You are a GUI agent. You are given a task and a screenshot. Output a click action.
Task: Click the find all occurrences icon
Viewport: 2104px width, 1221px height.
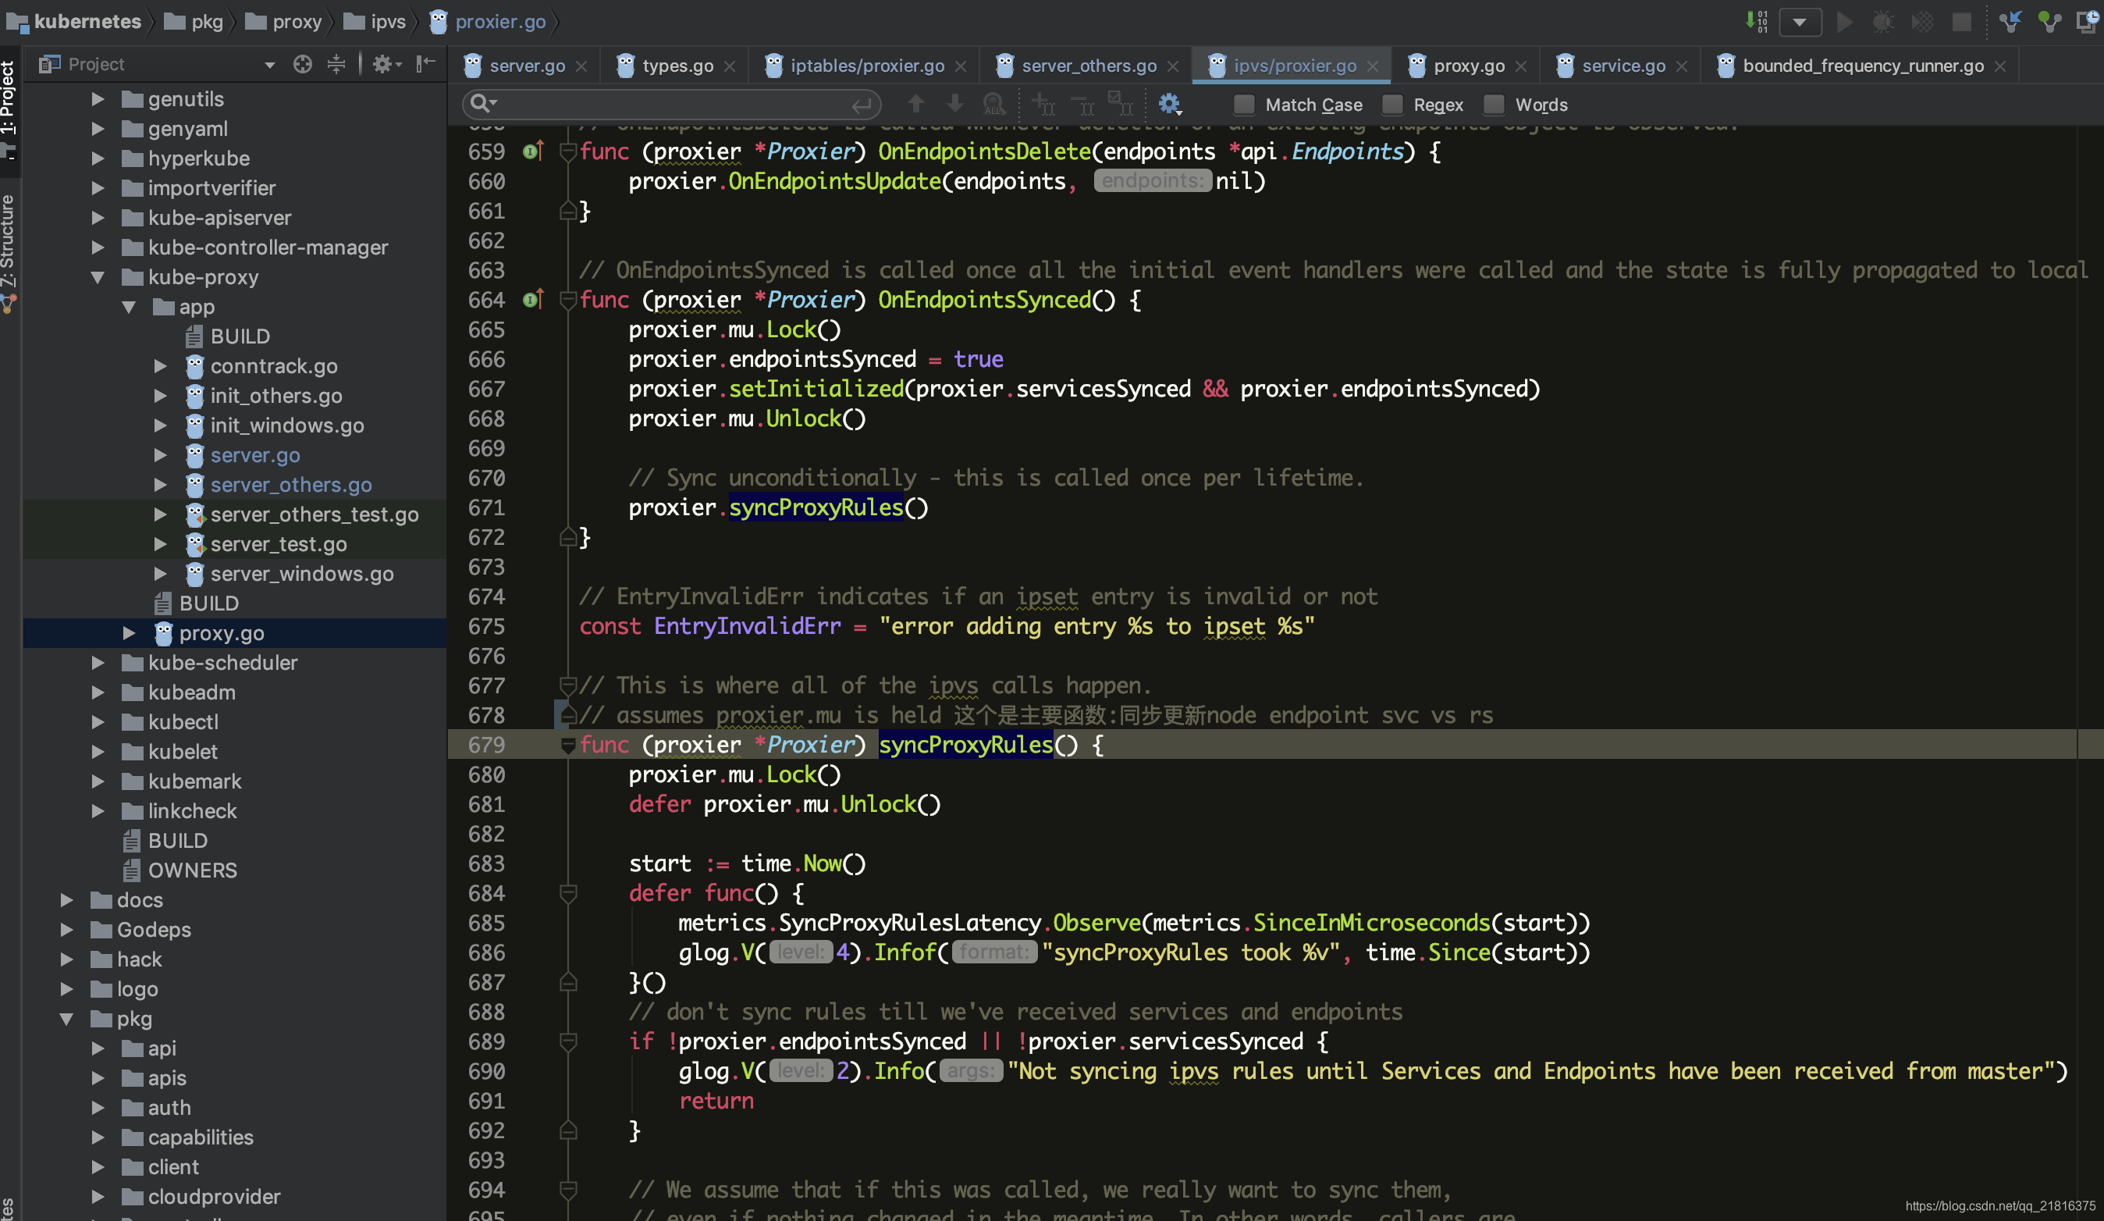click(993, 105)
